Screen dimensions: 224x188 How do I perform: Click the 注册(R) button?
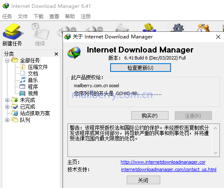click(193, 116)
